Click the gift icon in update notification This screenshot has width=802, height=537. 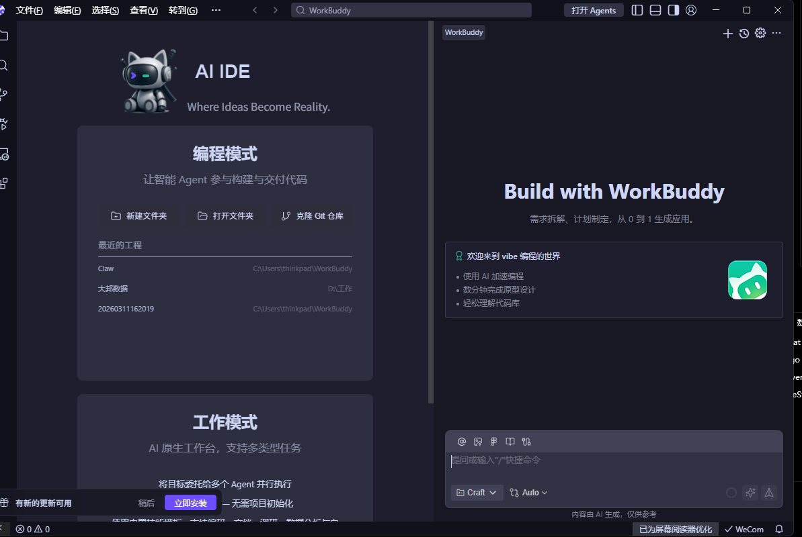pos(4,503)
